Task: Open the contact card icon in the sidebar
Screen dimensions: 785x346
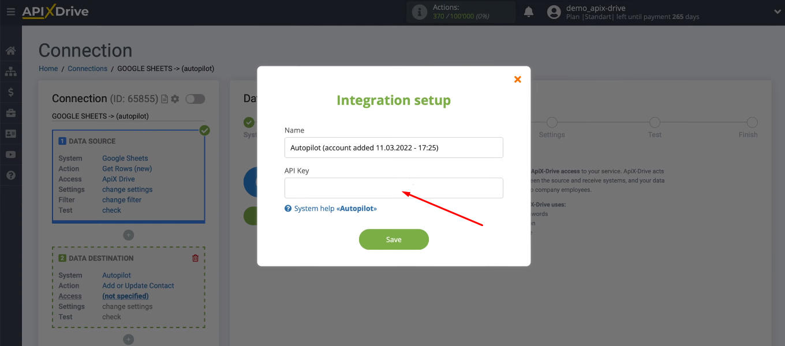Action: point(10,133)
